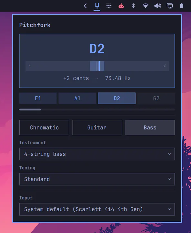
Task: Select the E1 string button
Action: [x=38, y=98]
